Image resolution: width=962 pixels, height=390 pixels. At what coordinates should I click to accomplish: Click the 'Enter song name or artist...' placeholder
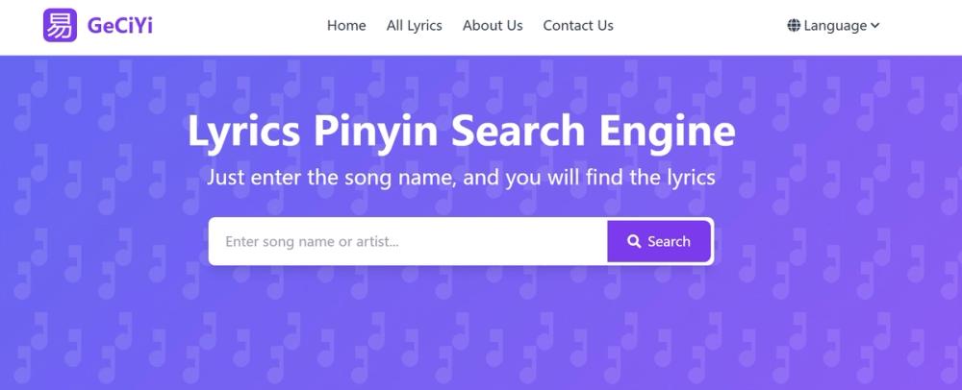(x=312, y=241)
